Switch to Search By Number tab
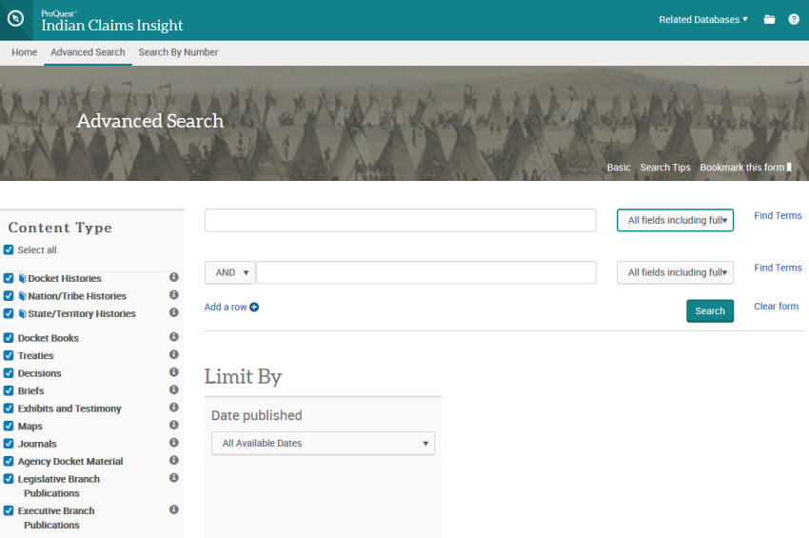Viewport: 809px width, 538px height. (x=178, y=52)
